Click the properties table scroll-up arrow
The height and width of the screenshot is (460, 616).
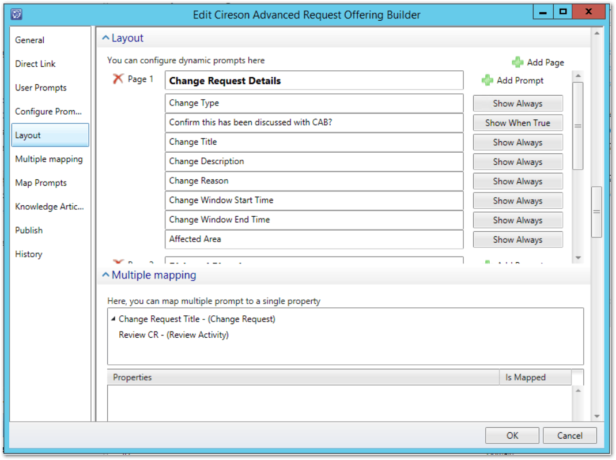pos(578,391)
